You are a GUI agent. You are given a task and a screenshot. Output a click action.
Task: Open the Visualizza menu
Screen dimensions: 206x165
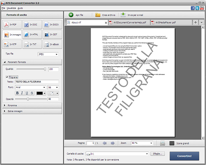(11, 8)
